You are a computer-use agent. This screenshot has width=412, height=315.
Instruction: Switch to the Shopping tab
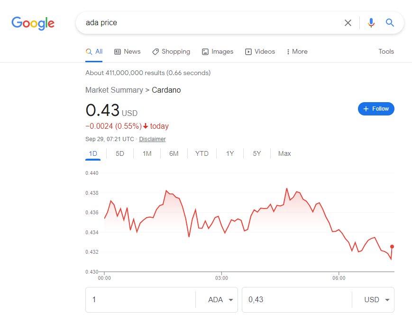pos(171,52)
